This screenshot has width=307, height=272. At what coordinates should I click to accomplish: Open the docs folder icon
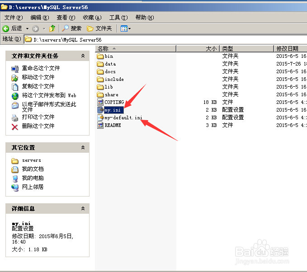100,72
